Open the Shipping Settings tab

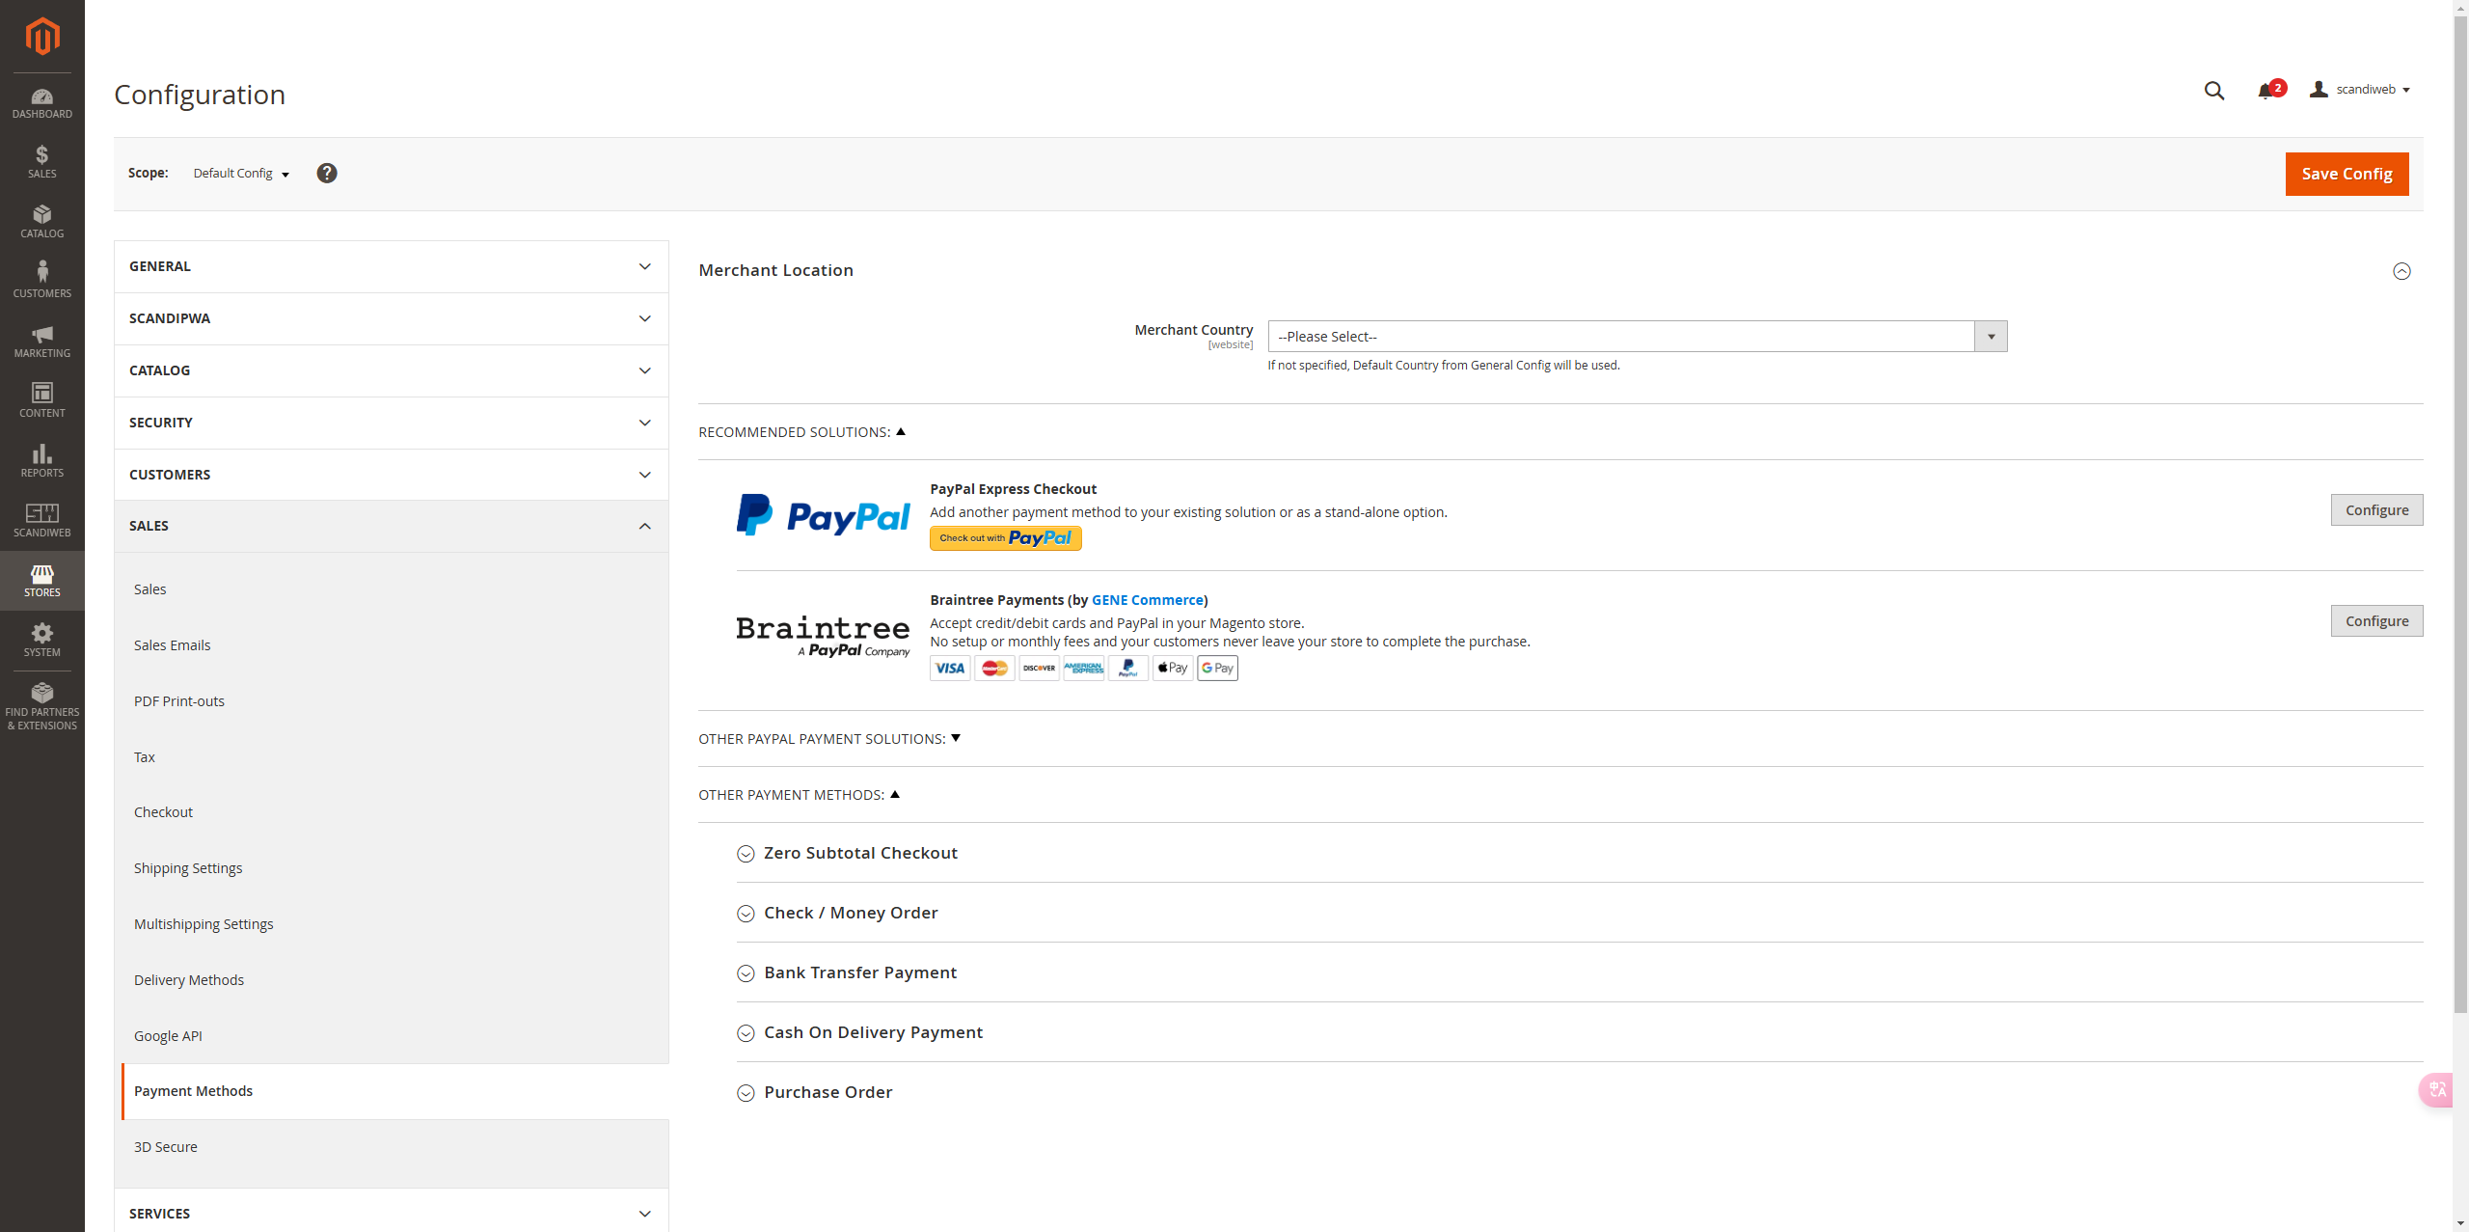pyautogui.click(x=188, y=868)
